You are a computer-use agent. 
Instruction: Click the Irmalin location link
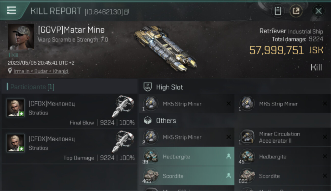(41, 71)
